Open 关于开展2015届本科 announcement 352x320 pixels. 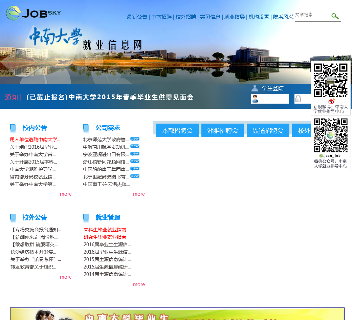[34, 162]
